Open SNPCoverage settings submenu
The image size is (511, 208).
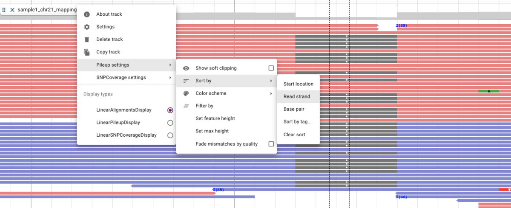(x=126, y=78)
